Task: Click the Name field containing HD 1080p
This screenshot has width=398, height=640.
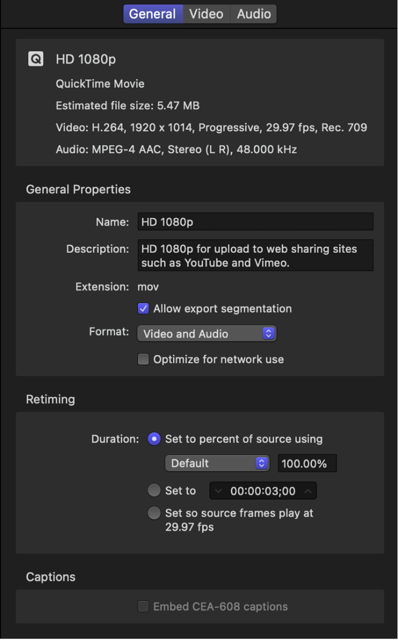Action: coord(255,222)
